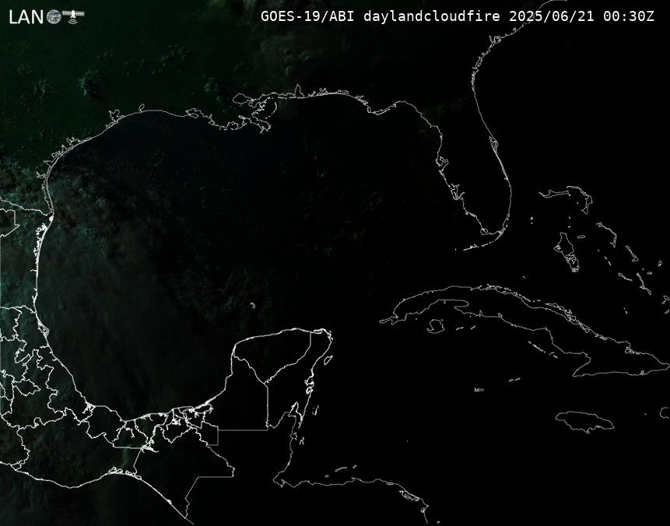
Task: Click the satellite icon beside the logo
Action: pos(73,15)
